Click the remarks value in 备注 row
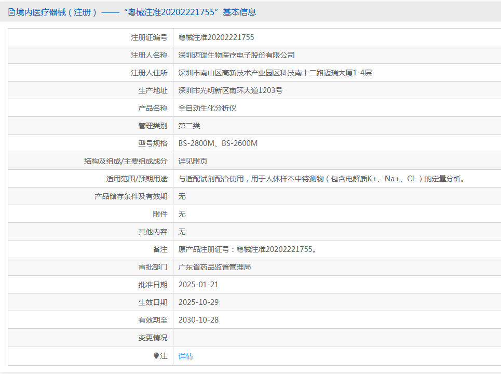Viewport: 501px width, 374px height. (247, 249)
